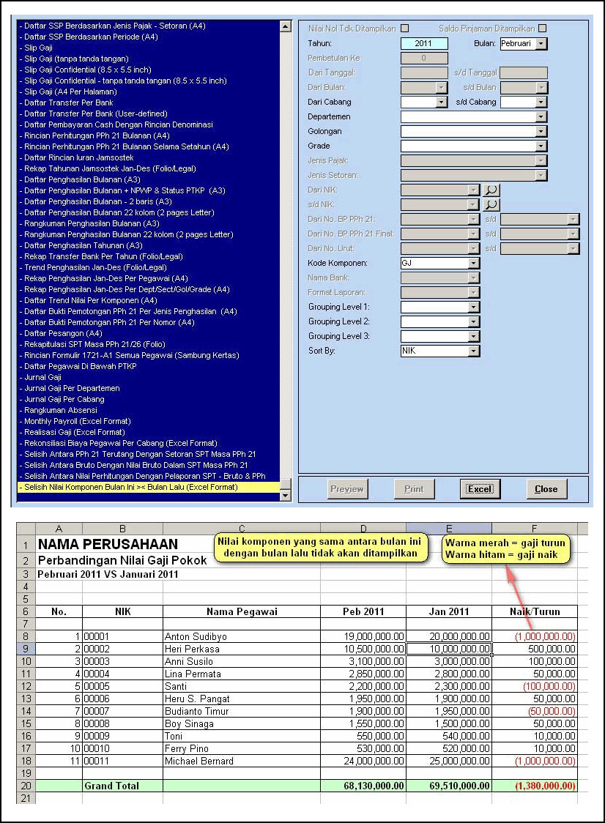Expand the Sort By dropdown
Screen dimensions: 605x823
474,351
